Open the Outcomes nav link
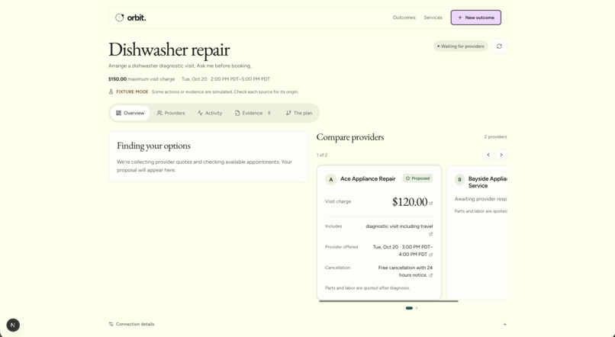The width and height of the screenshot is (615, 337). click(404, 18)
